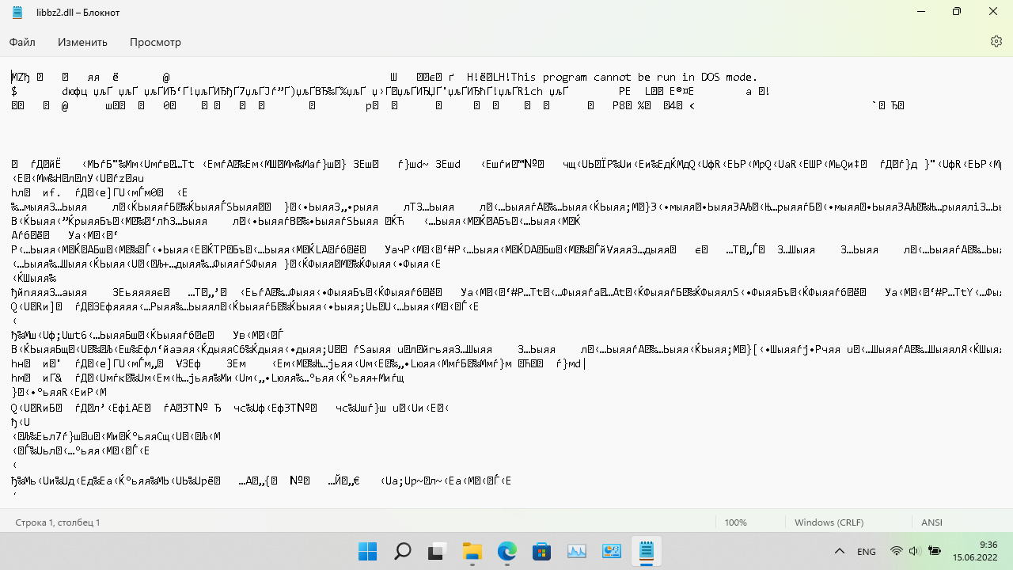Viewport: 1013px width, 570px height.
Task: Close the libbz2.dll Notepad window
Action: click(x=994, y=12)
